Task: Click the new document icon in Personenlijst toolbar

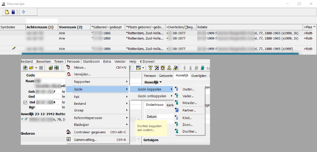Action: [x=7, y=12]
